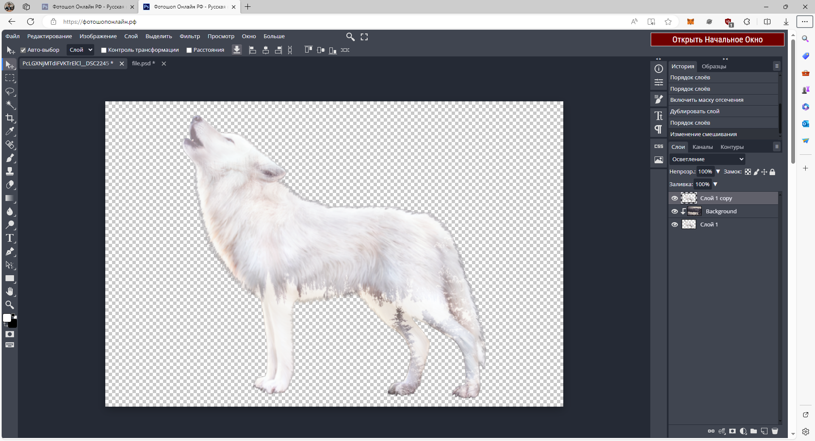This screenshot has height=441, width=815.
Task: Select the Crop tool
Action: [x=10, y=118]
